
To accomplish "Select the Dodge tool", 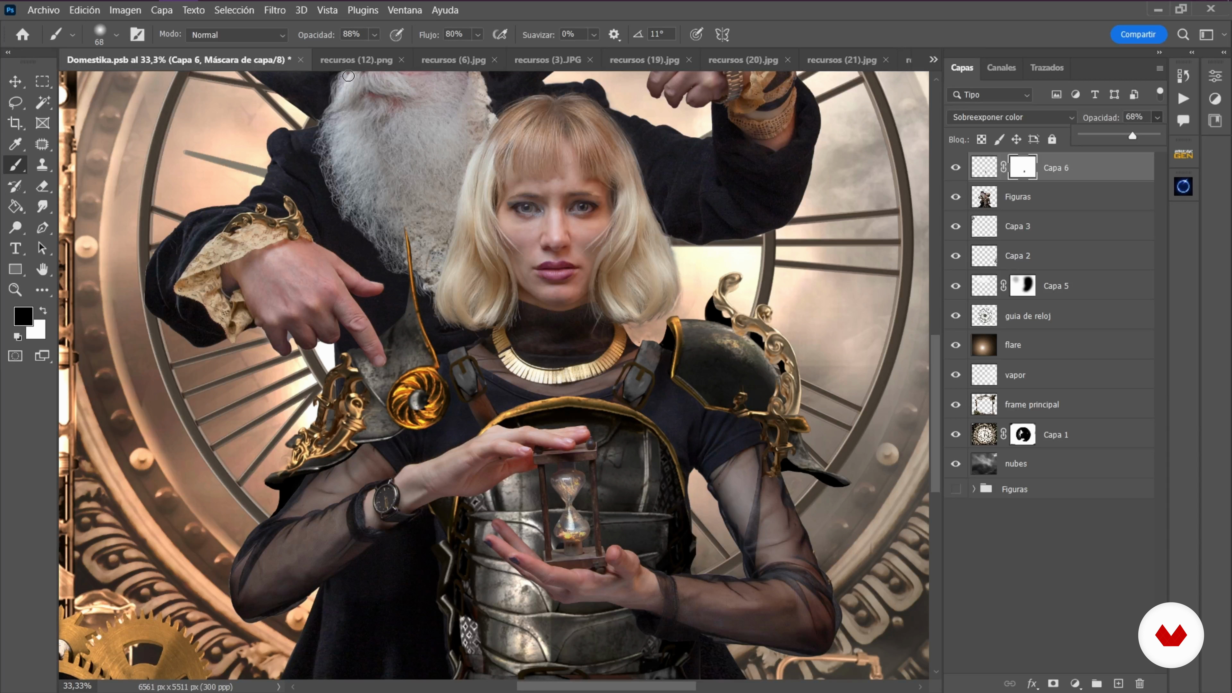I will 15,228.
